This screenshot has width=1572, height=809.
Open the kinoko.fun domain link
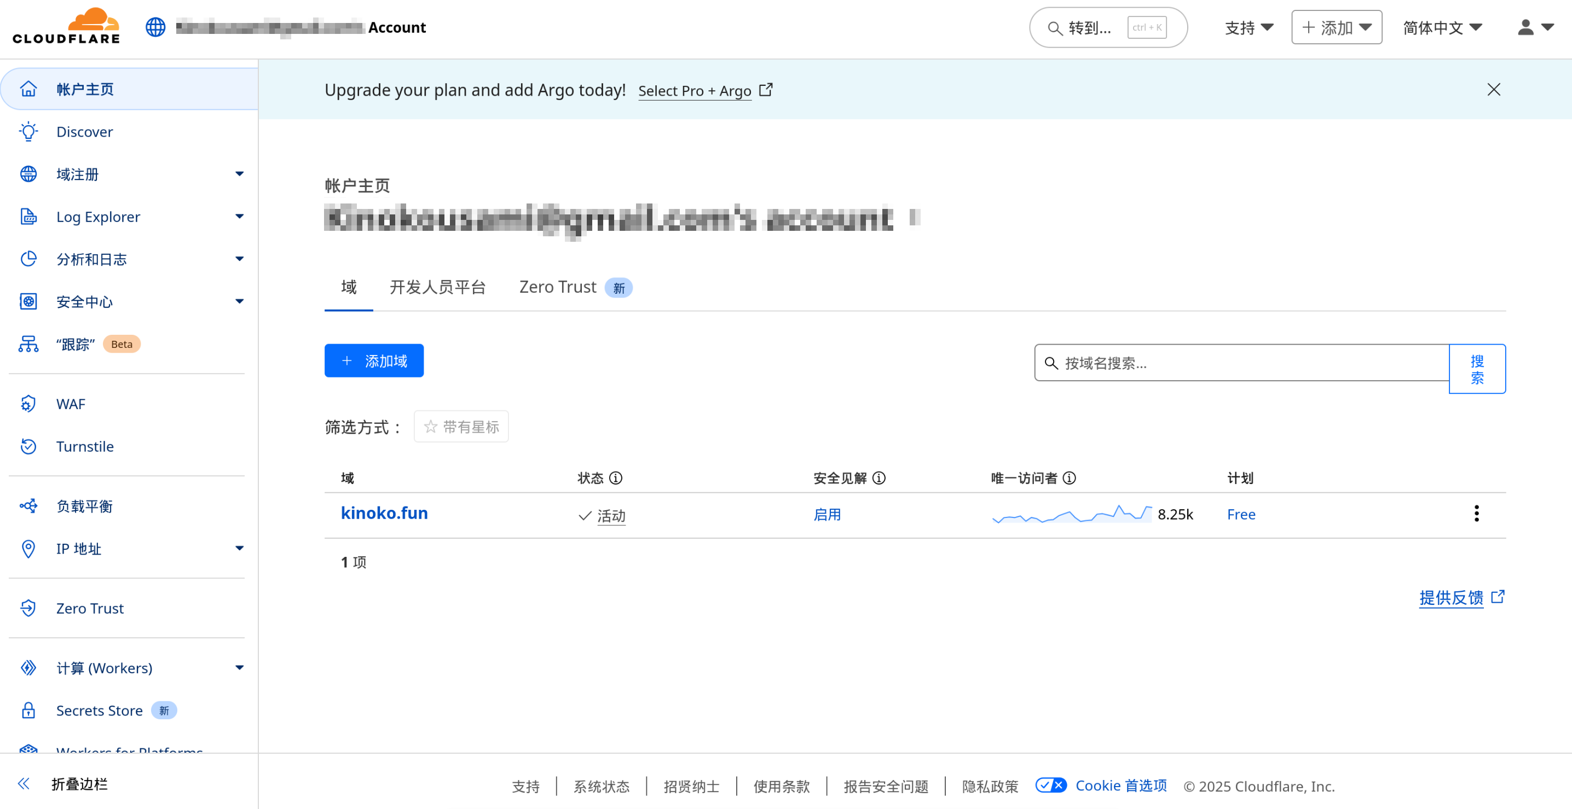tap(384, 513)
